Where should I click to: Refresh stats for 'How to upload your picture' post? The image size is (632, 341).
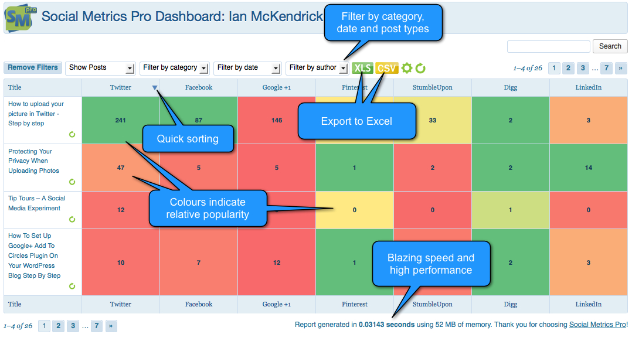(72, 135)
